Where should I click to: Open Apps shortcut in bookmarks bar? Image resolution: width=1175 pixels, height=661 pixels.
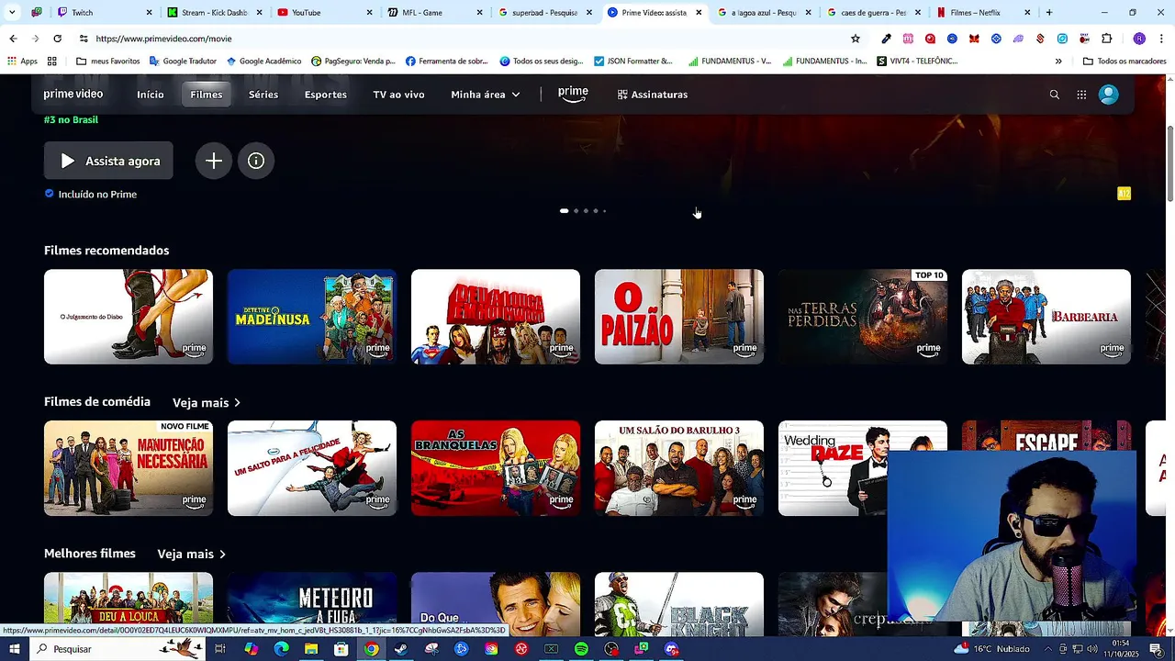coord(23,62)
